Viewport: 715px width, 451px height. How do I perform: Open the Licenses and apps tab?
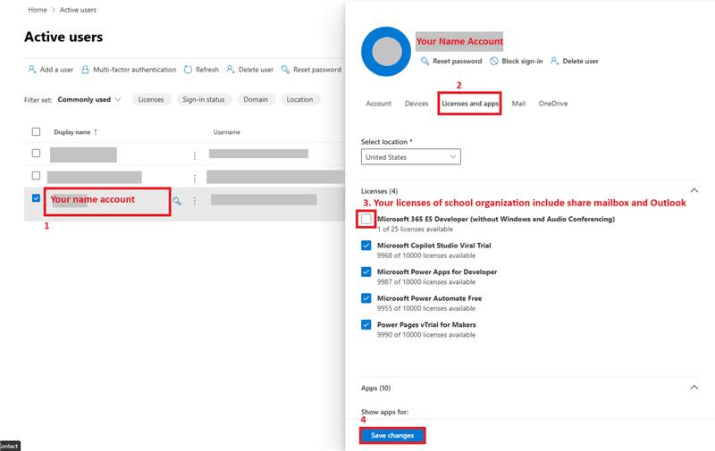pyautogui.click(x=470, y=104)
